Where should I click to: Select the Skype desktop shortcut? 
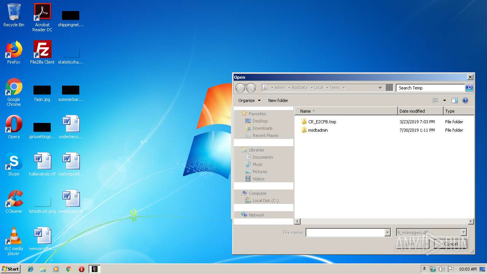click(14, 164)
